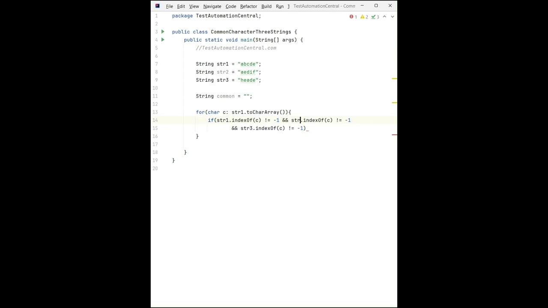Click the class name CommonCharacterThreeStrings
This screenshot has height=308, width=548.
[x=250, y=32]
